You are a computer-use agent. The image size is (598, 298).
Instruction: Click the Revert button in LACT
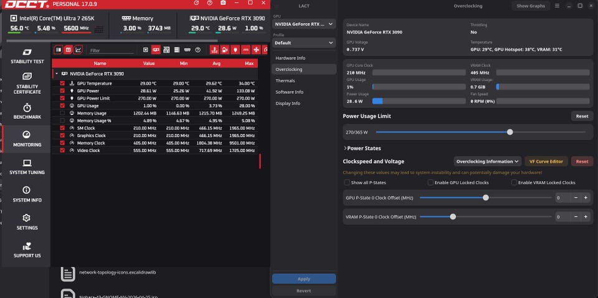[x=304, y=291]
